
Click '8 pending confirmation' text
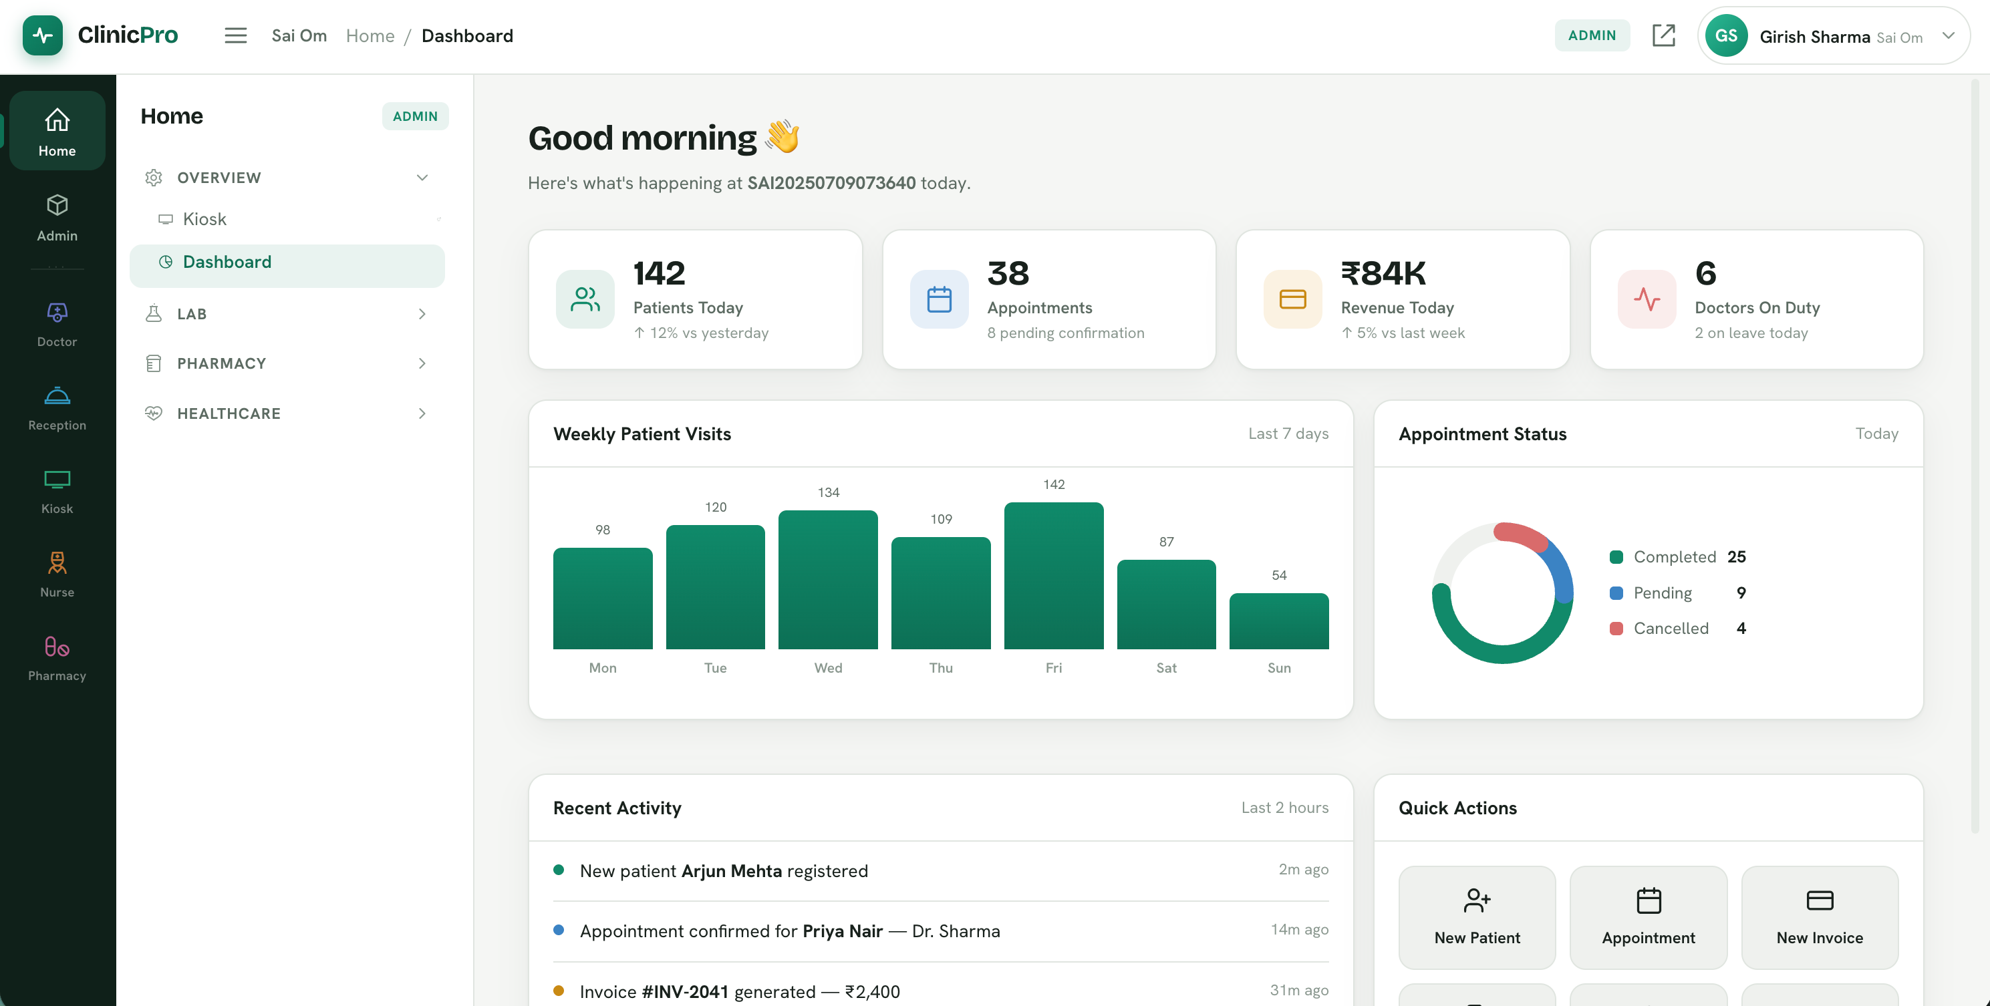point(1065,333)
